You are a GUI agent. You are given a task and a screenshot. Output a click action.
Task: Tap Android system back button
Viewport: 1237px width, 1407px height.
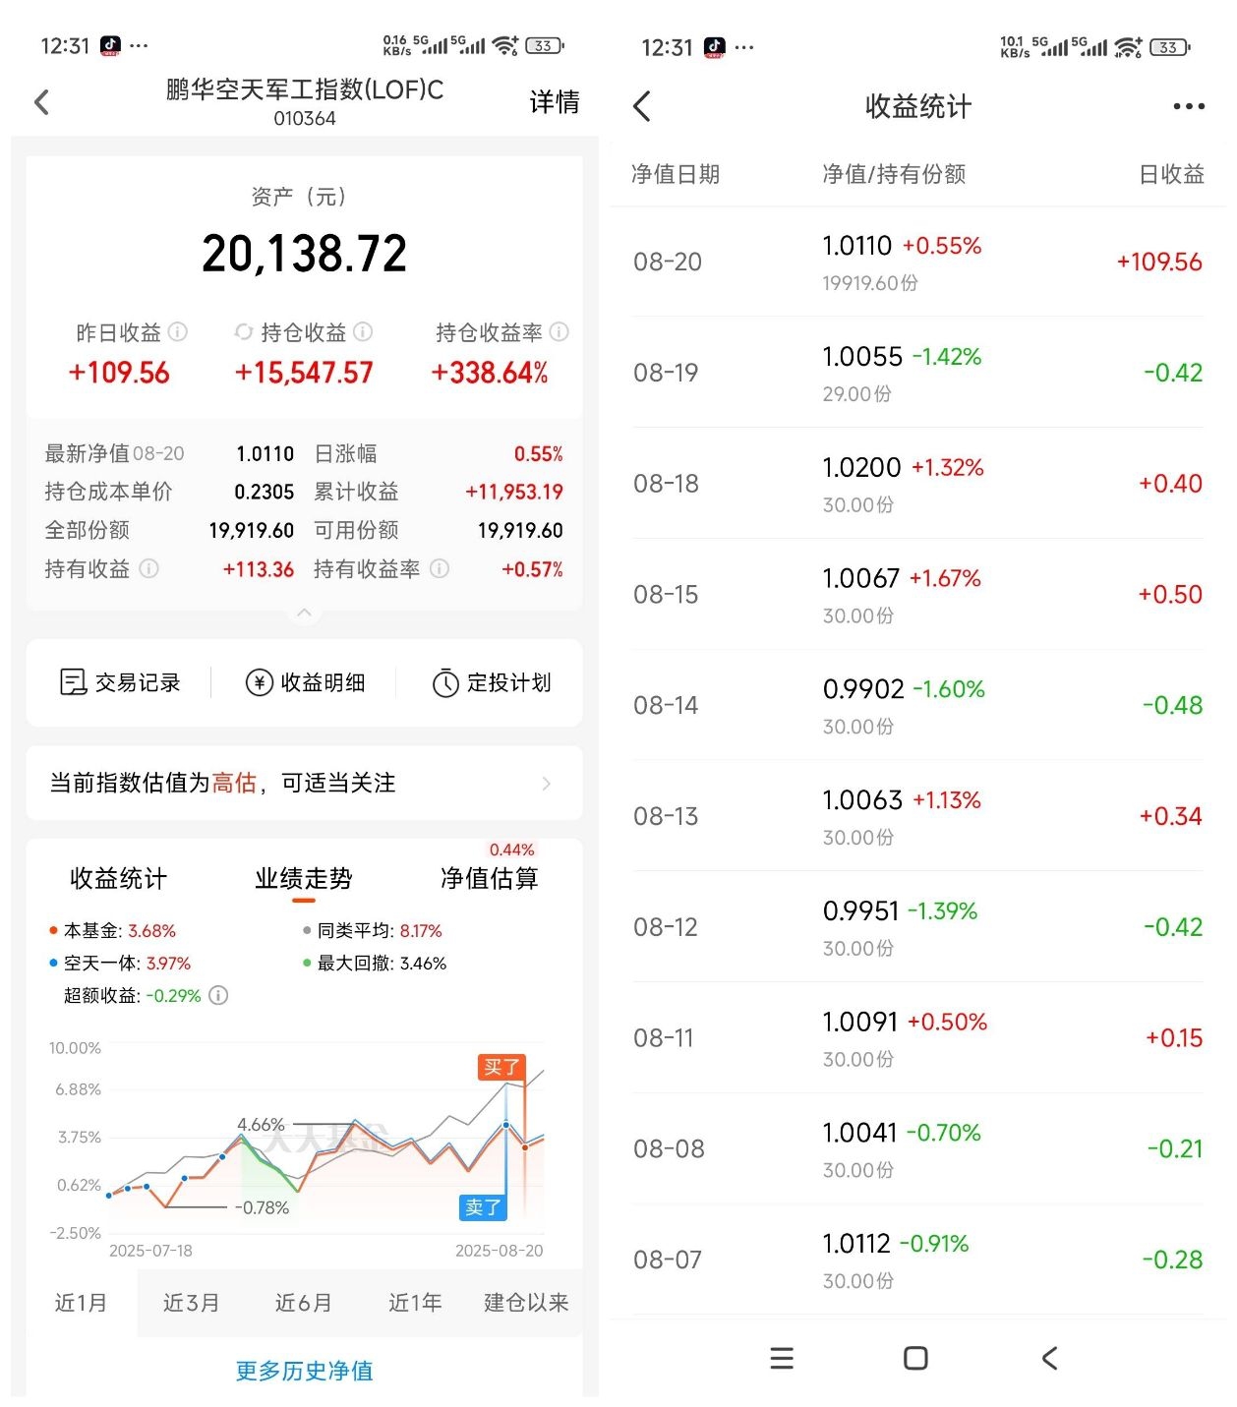1049,1359
